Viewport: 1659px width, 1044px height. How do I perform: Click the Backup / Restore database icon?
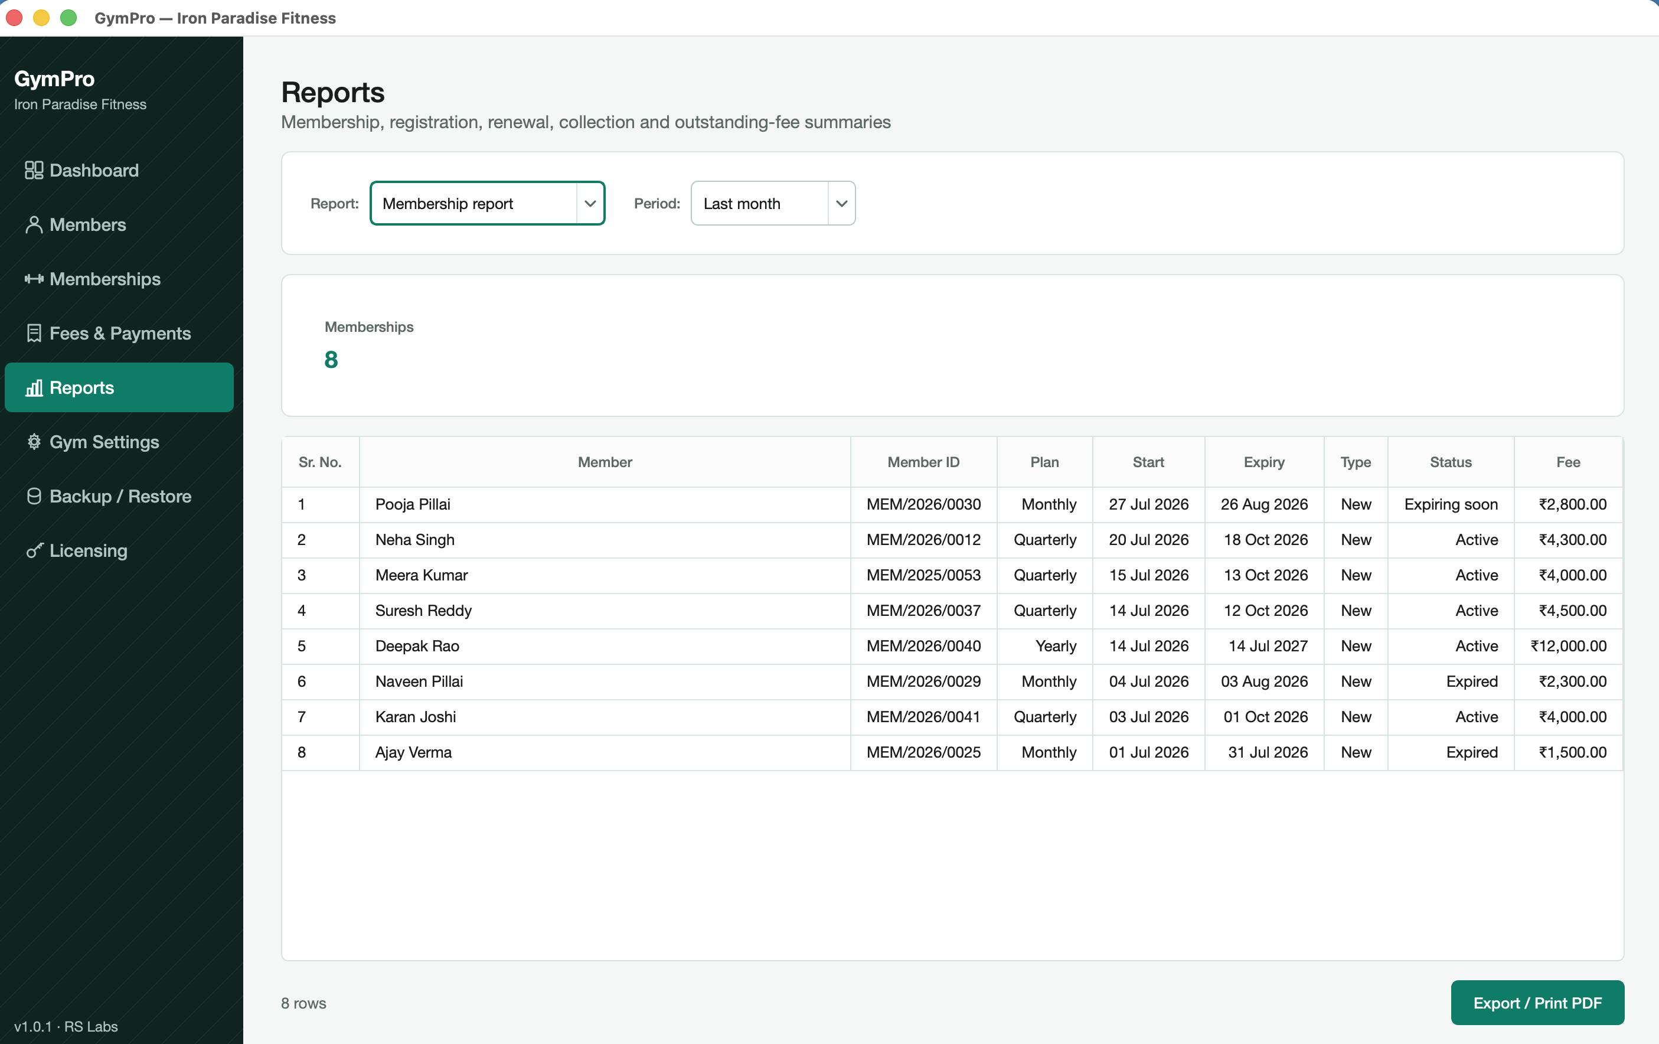point(34,496)
